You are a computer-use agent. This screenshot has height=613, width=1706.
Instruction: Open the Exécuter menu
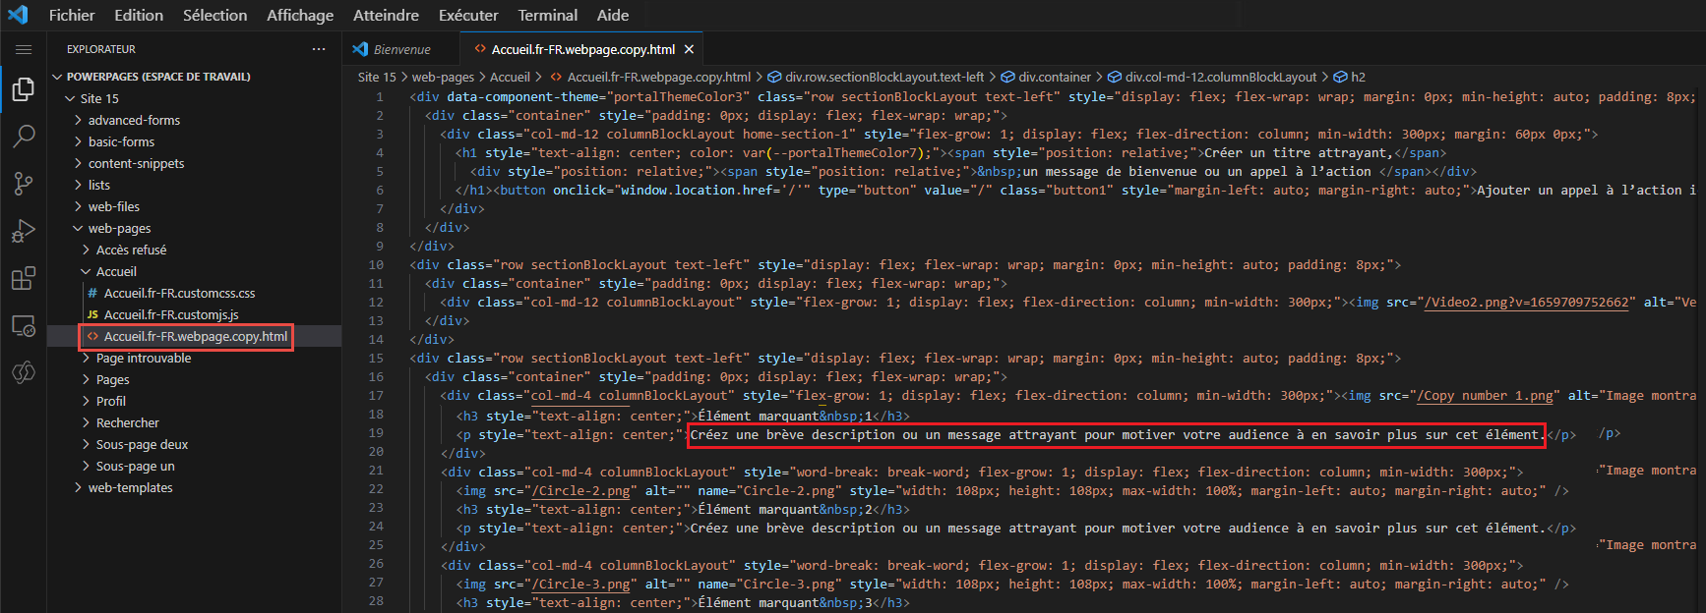click(468, 15)
